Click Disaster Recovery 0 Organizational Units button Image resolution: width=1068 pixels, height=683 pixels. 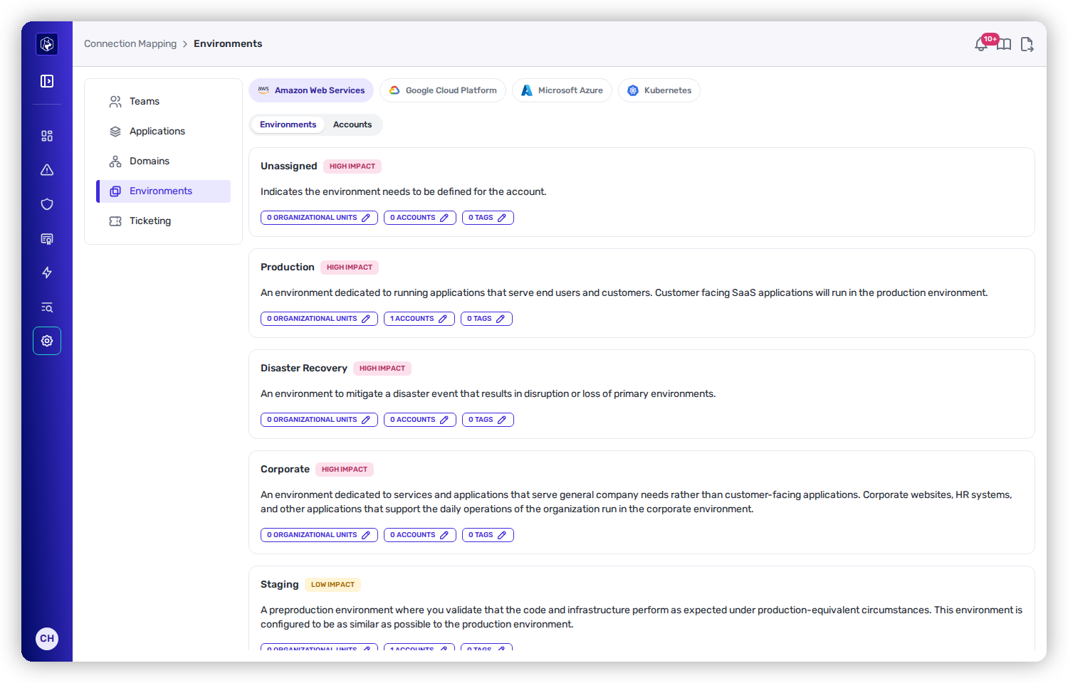click(x=319, y=420)
